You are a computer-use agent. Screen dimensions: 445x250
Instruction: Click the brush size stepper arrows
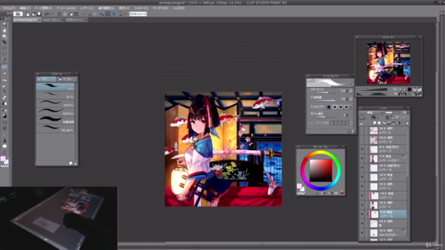click(x=347, y=91)
